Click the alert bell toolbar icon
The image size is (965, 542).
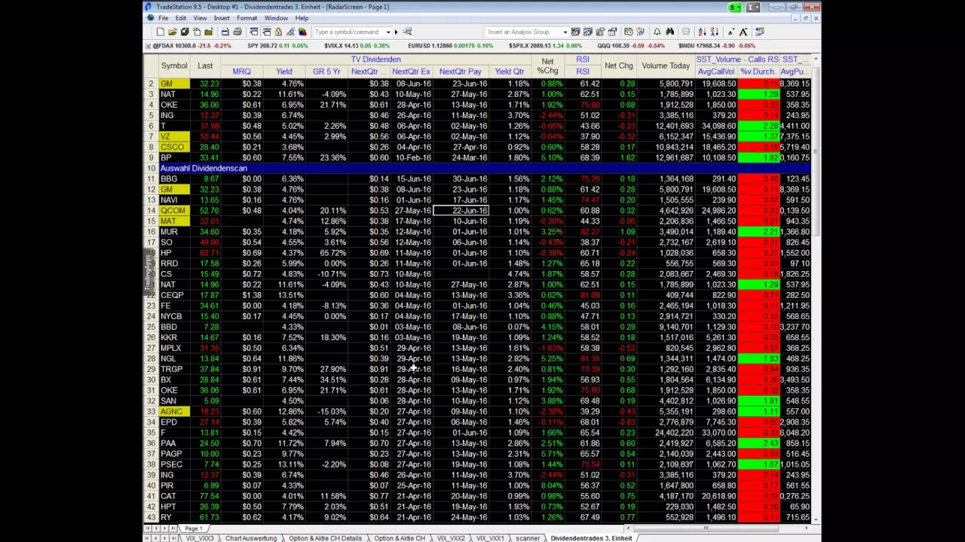[657, 32]
